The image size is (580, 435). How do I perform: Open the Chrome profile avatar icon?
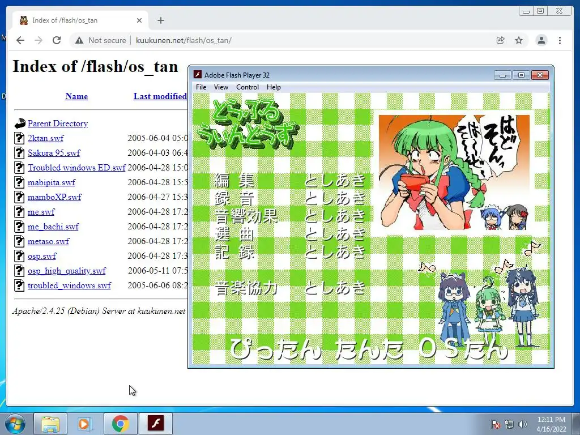pos(541,40)
